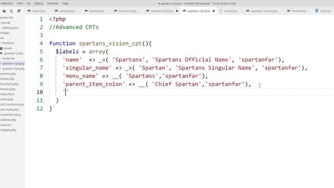Open the Help menu
This screenshot has height=188, width=334.
point(65,4)
